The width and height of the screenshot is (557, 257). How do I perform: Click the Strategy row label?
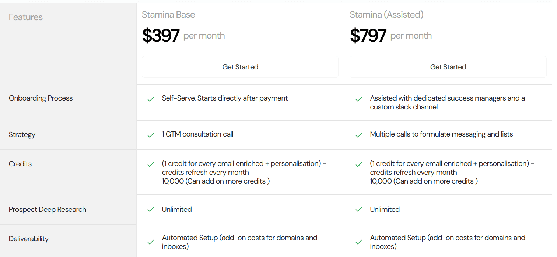coord(22,134)
